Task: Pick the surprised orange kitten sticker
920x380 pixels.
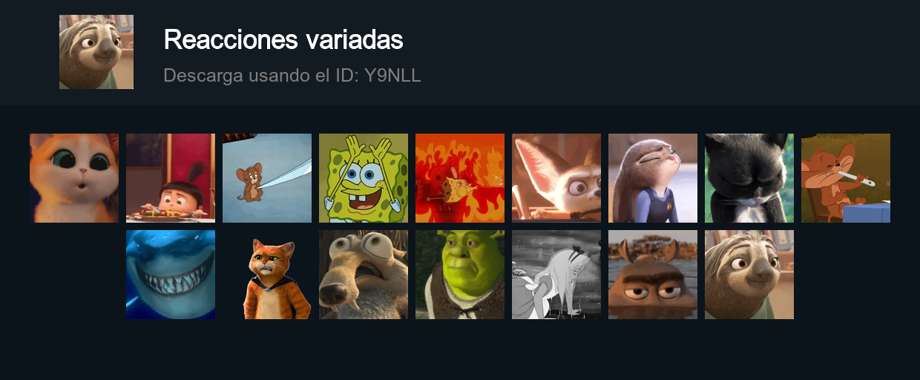Action: [x=74, y=178]
